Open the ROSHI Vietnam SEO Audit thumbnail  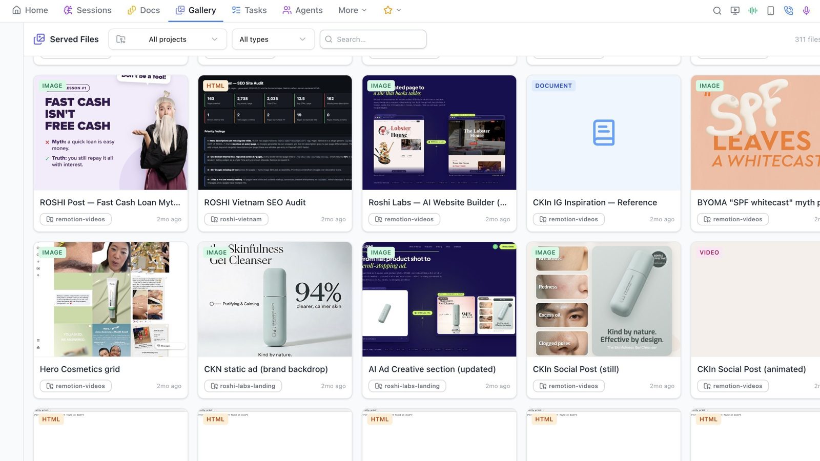[275, 133]
